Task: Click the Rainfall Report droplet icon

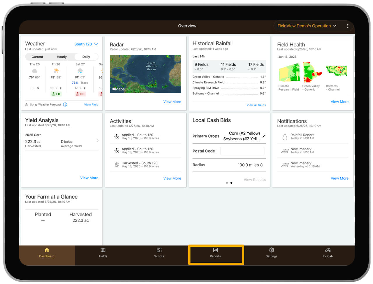Action: [x=285, y=137]
